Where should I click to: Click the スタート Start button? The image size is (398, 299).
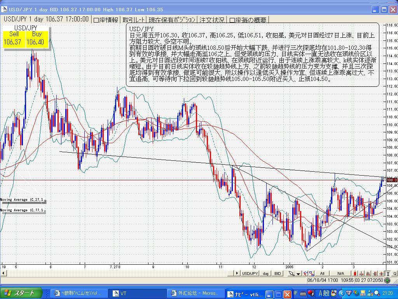[x=21, y=293]
